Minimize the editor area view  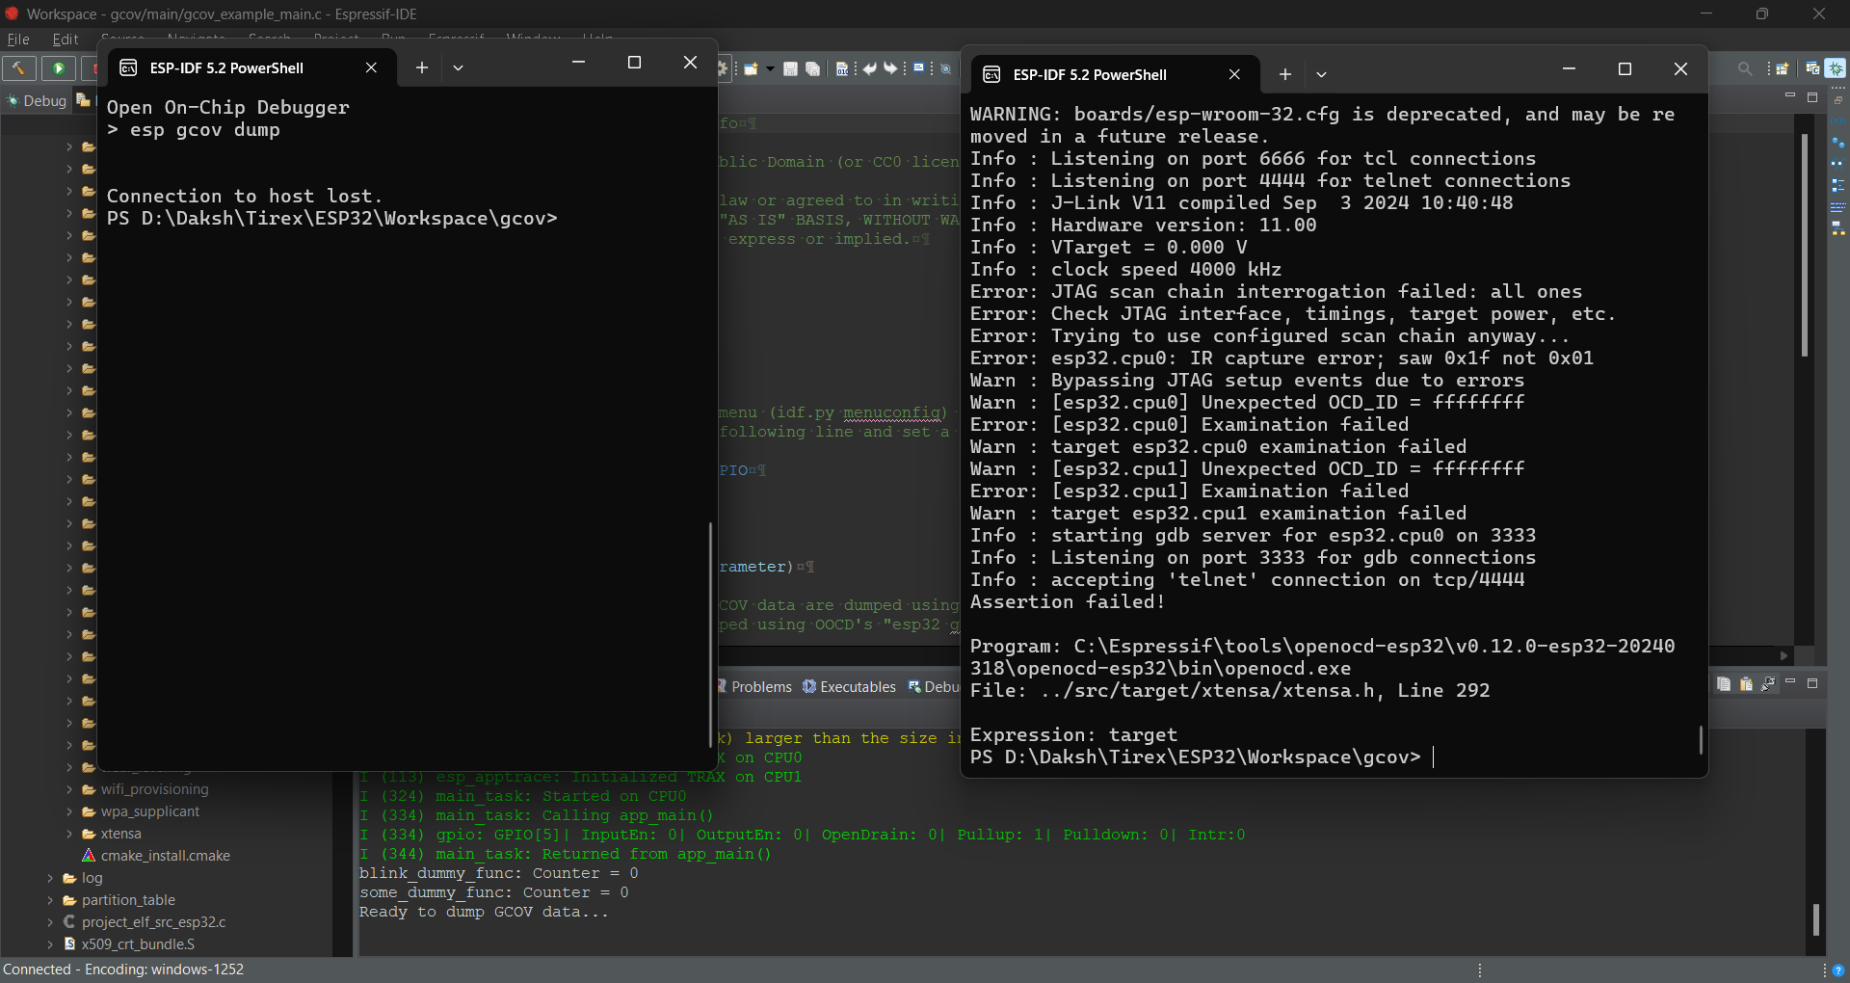[x=1790, y=96]
